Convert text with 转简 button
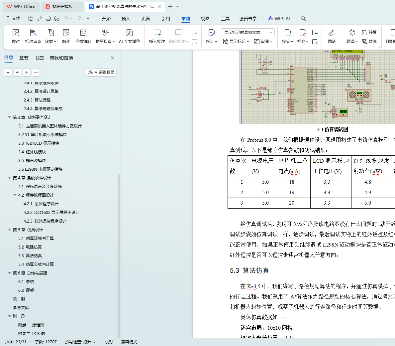This screenshot has width=395, height=346. (x=369, y=42)
